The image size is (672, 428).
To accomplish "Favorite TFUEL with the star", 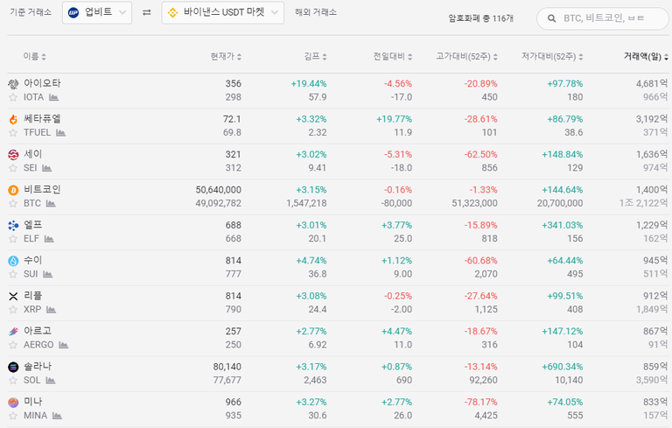I will click(13, 133).
